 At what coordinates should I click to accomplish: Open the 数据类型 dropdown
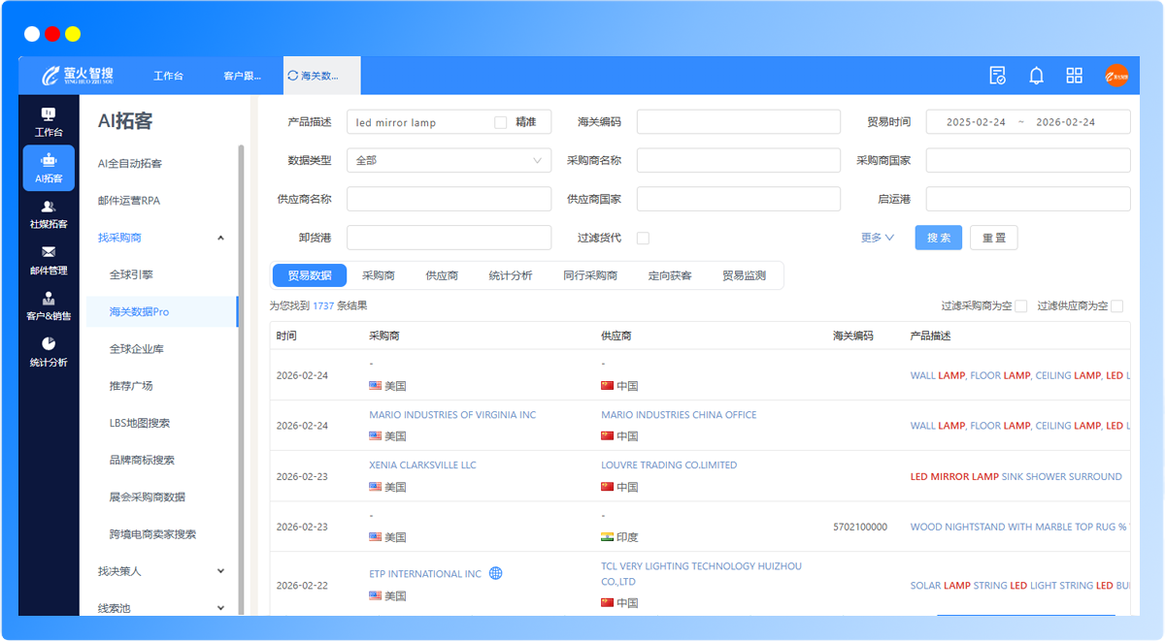click(449, 160)
